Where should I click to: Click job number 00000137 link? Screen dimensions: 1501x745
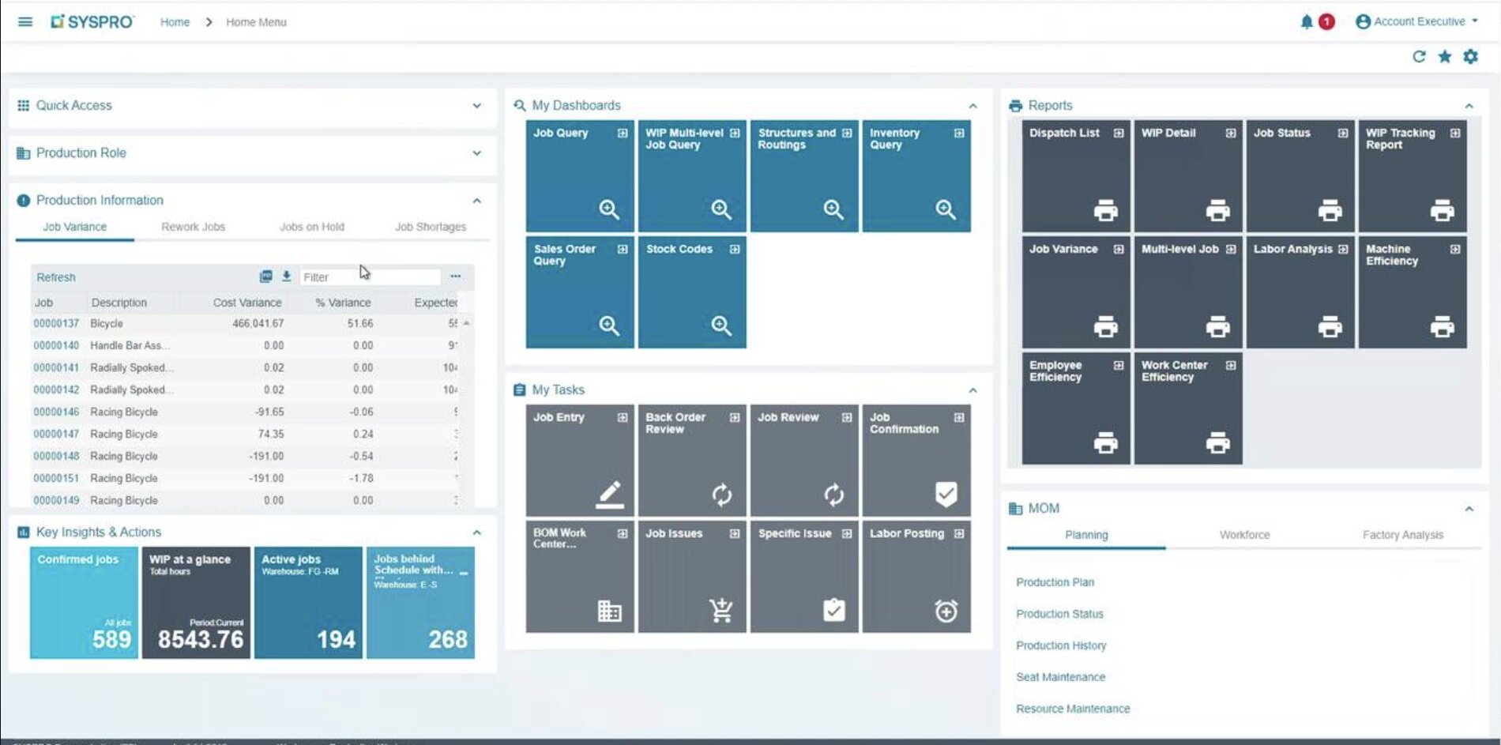pos(56,323)
